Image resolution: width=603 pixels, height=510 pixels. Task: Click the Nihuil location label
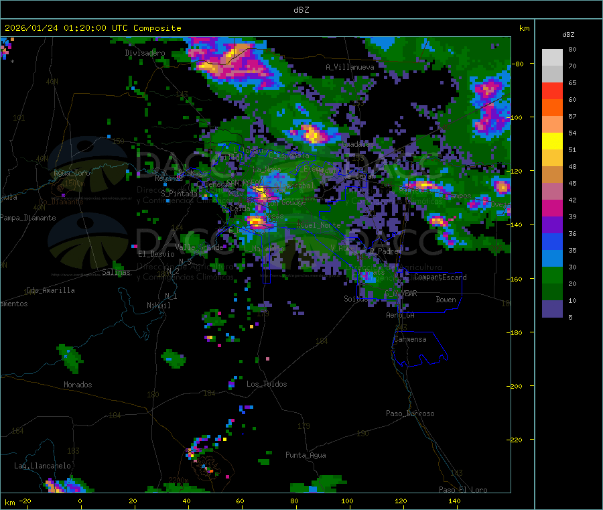pyautogui.click(x=158, y=306)
